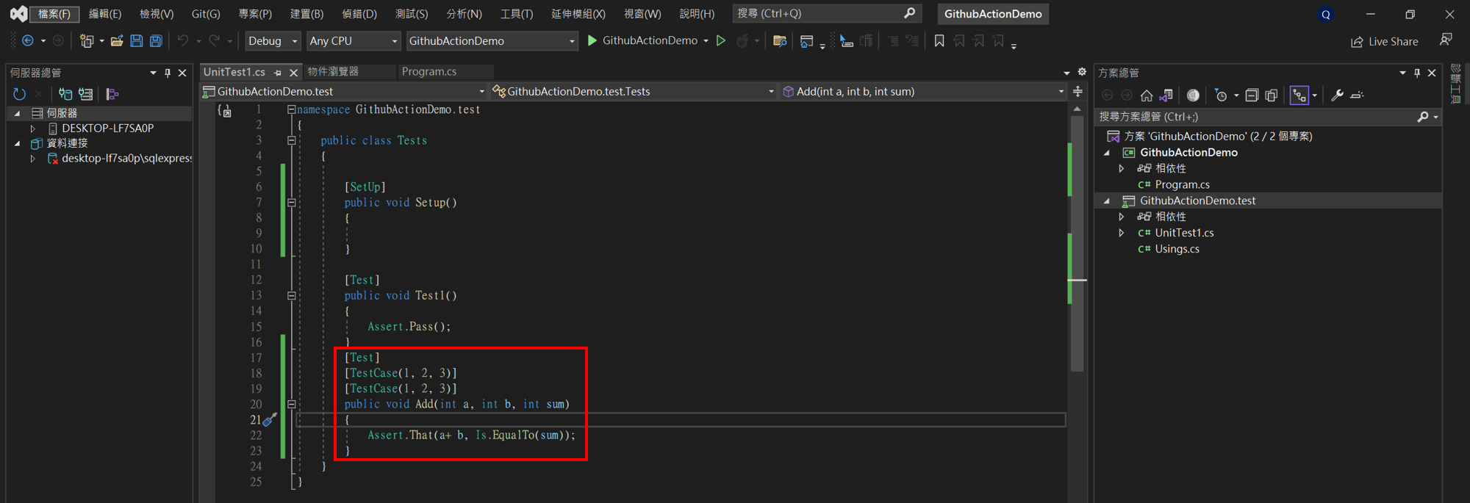Toggle auto-hide pin on Solution Explorer panel

(x=1417, y=73)
